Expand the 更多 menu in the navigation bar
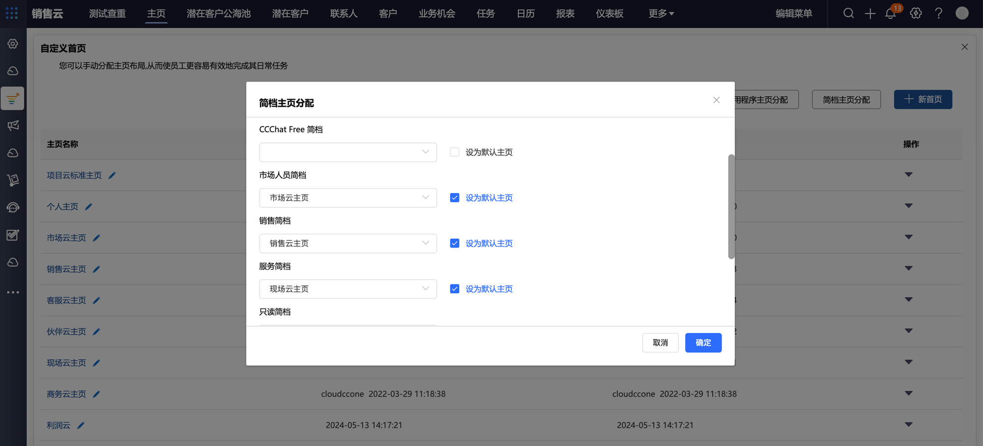 click(x=661, y=14)
